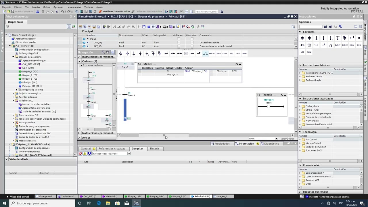Click the empty box ?? icon in editor toolbar

186,53
